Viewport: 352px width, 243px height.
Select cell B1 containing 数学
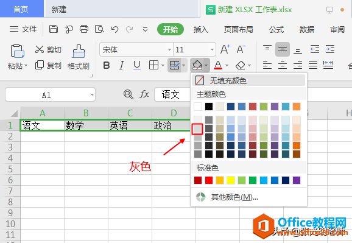(86, 125)
